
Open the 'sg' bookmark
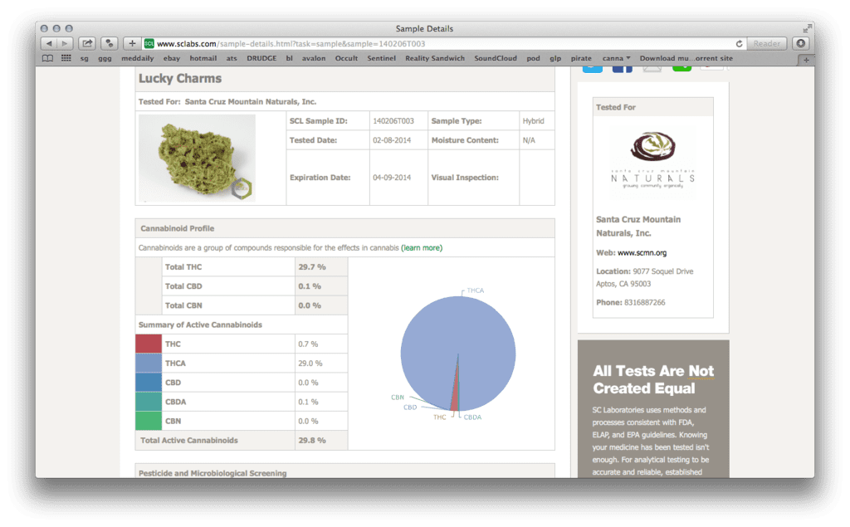coord(84,59)
